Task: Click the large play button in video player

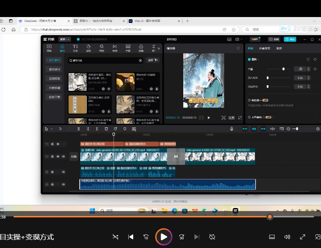Action: tap(163, 237)
